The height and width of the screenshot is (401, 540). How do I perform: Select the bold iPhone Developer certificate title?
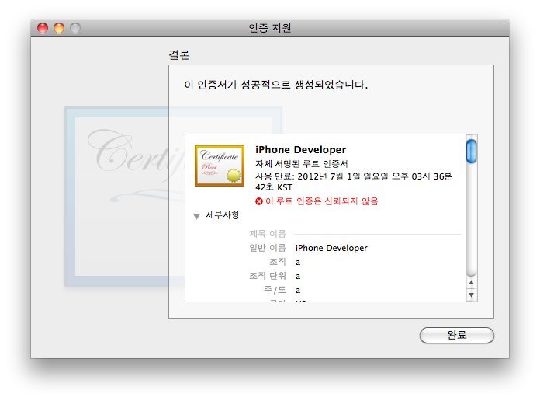click(x=301, y=150)
